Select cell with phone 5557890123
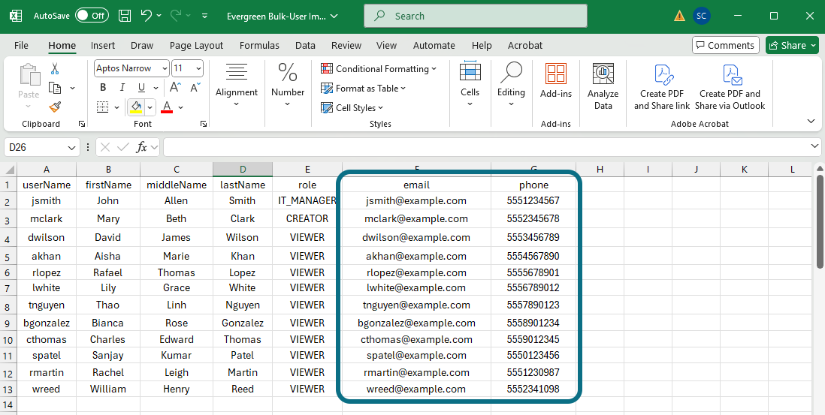825x415 pixels. pos(533,305)
